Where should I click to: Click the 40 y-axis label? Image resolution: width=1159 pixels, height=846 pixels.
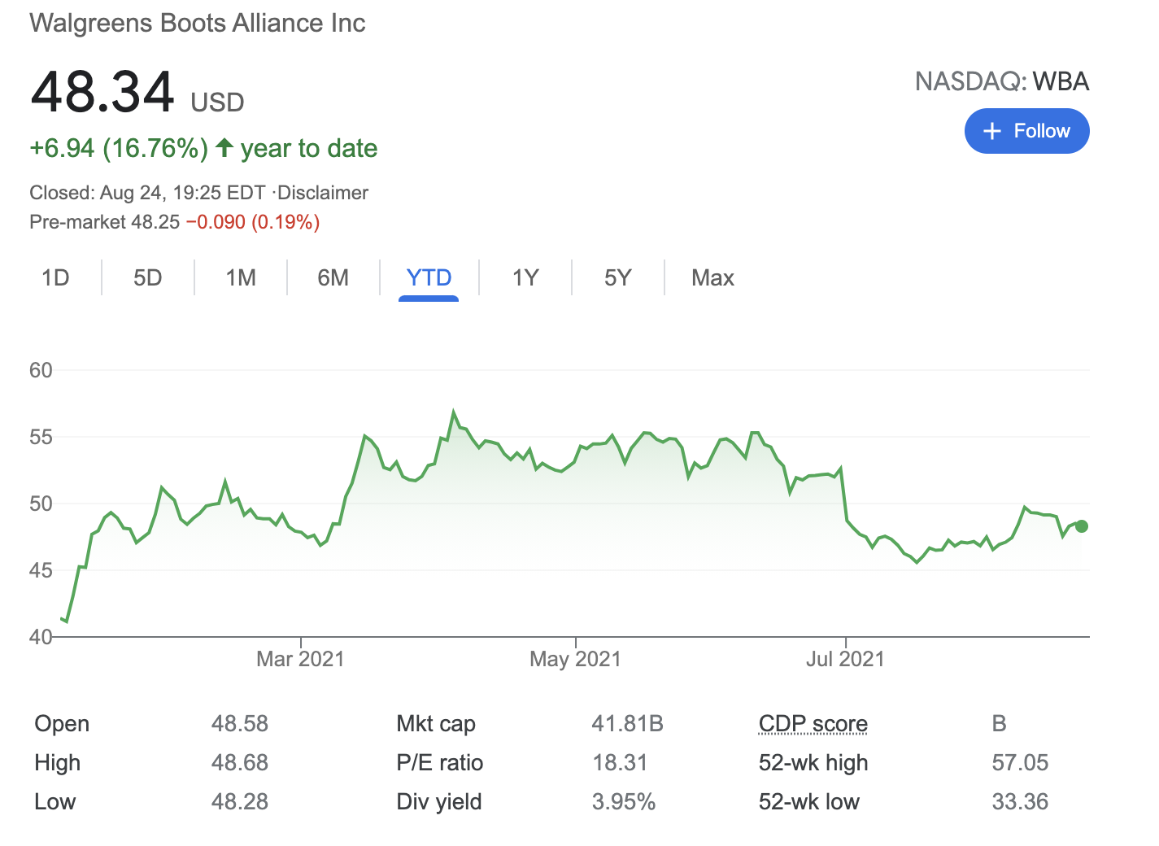[41, 637]
